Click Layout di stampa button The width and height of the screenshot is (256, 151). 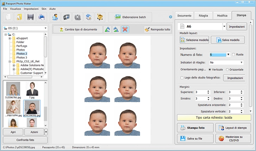[233, 128]
